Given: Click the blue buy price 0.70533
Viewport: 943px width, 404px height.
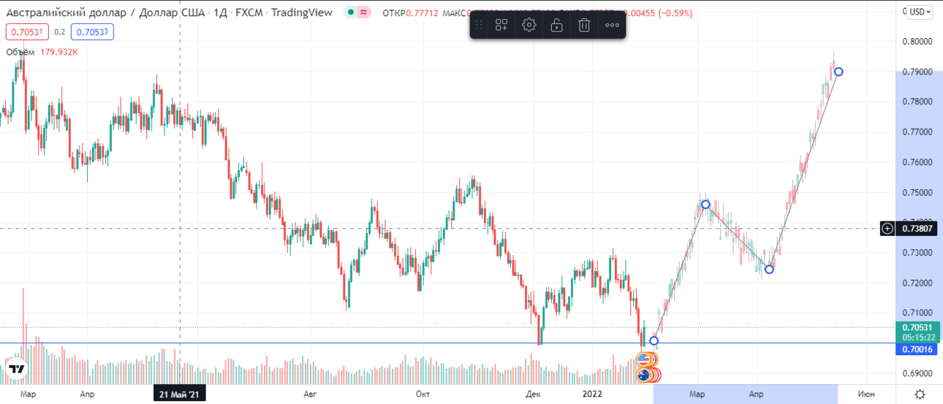Looking at the screenshot, I should pyautogui.click(x=91, y=32).
